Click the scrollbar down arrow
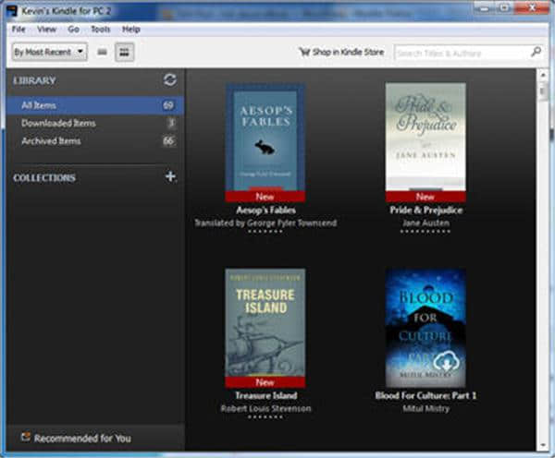The image size is (555, 458). pyautogui.click(x=543, y=444)
